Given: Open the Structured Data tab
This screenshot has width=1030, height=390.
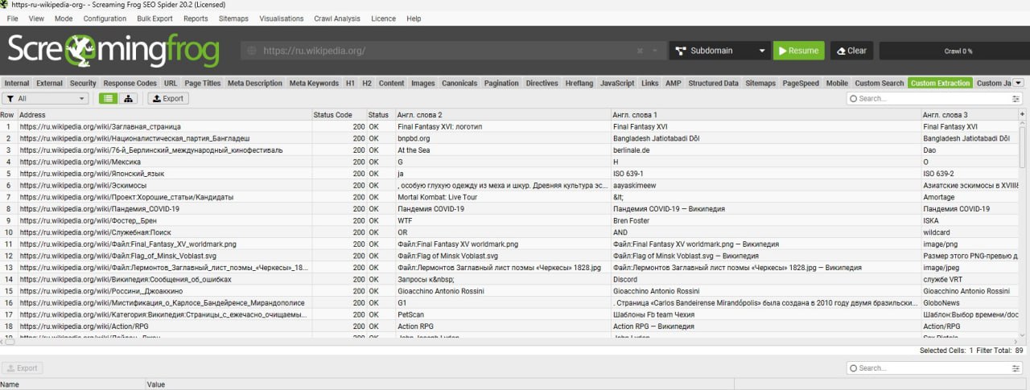Looking at the screenshot, I should [x=713, y=83].
